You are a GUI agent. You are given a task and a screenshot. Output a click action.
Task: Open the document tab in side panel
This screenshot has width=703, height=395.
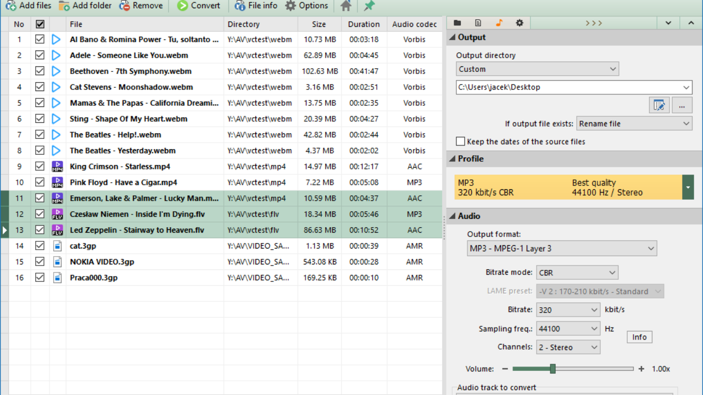click(x=478, y=23)
